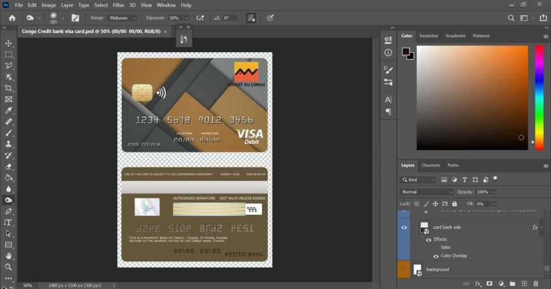The image size is (551, 289).
Task: Click the foreground color swatch
Action: click(406, 51)
